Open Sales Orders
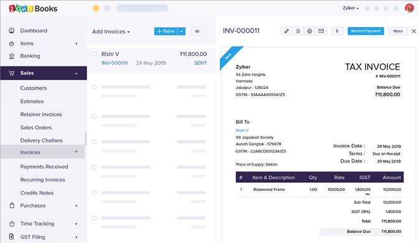 coord(36,127)
